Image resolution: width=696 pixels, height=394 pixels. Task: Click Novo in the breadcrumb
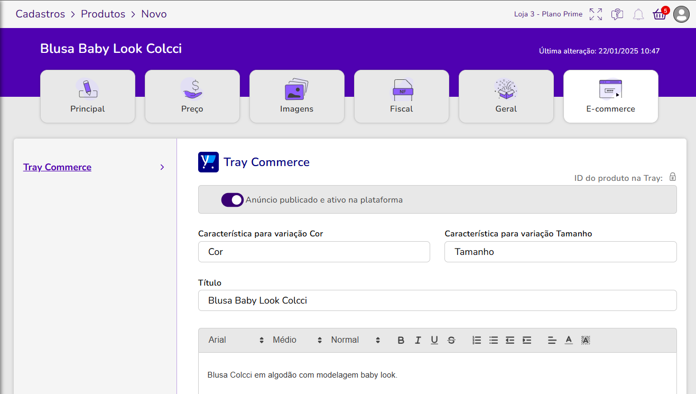click(154, 14)
